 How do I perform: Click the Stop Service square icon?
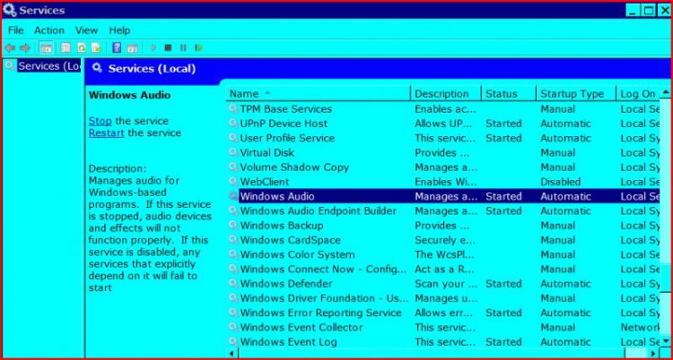pyautogui.click(x=169, y=47)
